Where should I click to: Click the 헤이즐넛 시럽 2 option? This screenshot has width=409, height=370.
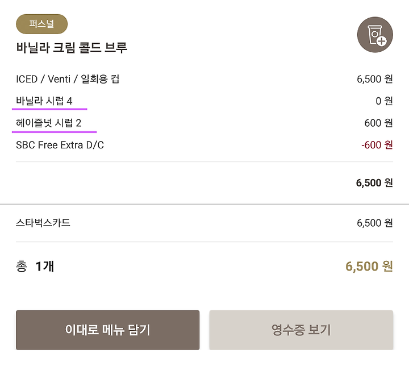point(48,123)
